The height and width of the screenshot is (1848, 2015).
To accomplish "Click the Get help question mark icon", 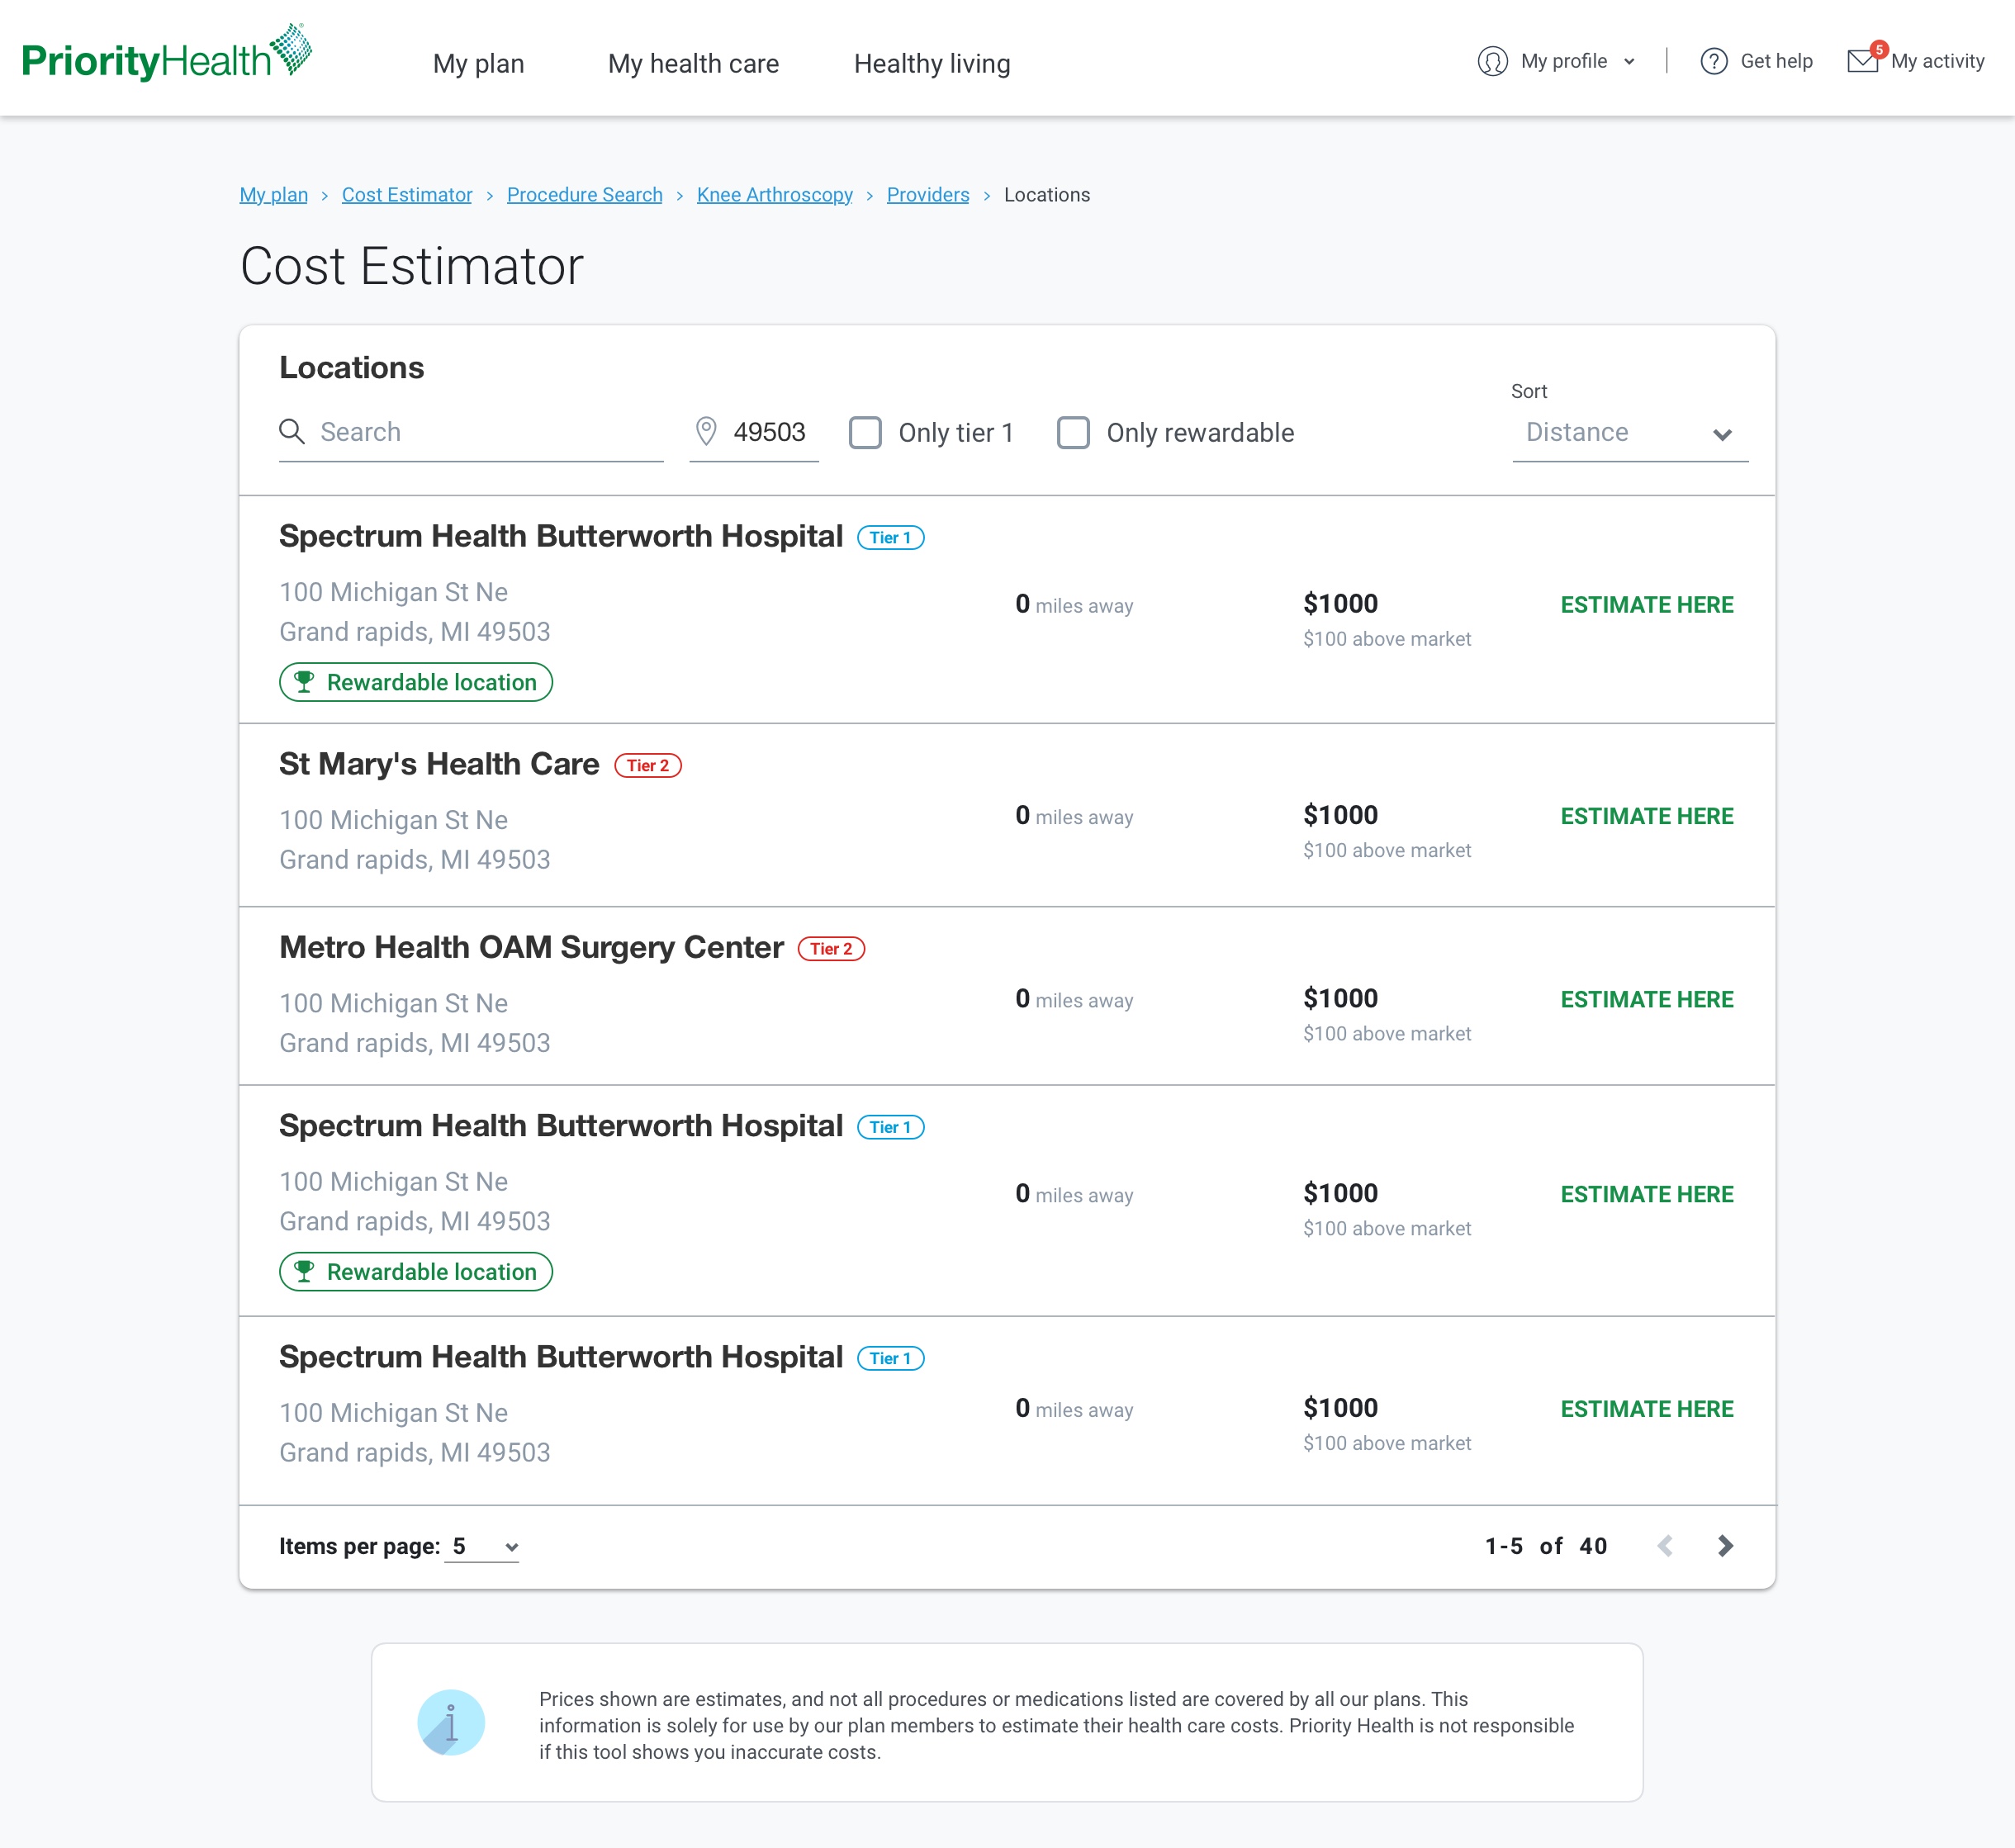I will tap(1713, 61).
